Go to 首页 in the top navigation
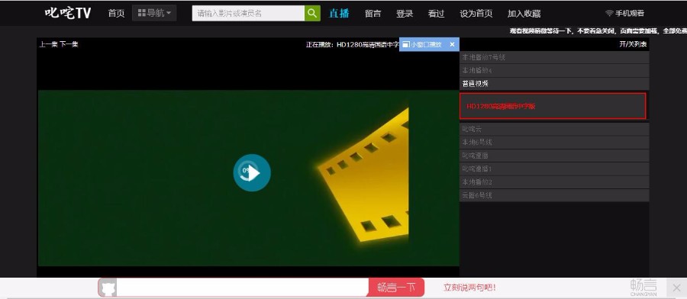 point(116,14)
